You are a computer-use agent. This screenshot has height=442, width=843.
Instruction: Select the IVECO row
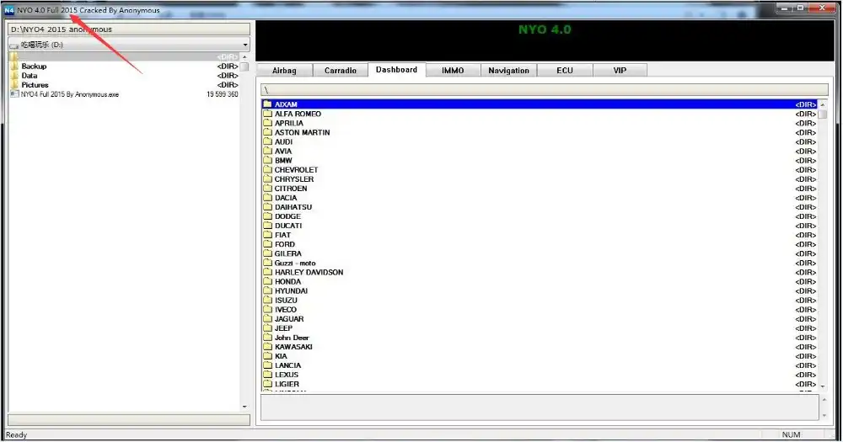pyautogui.click(x=540, y=309)
